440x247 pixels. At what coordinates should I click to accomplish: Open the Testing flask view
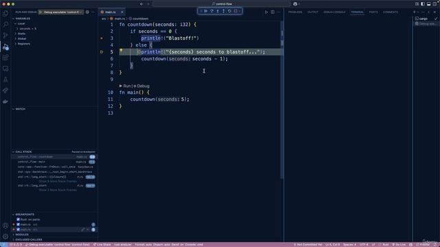click(x=5, y=80)
